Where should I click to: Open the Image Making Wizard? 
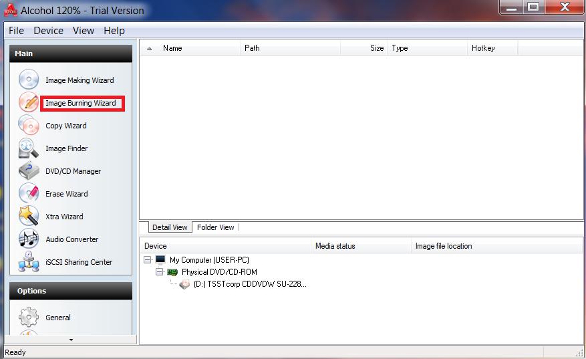80,80
